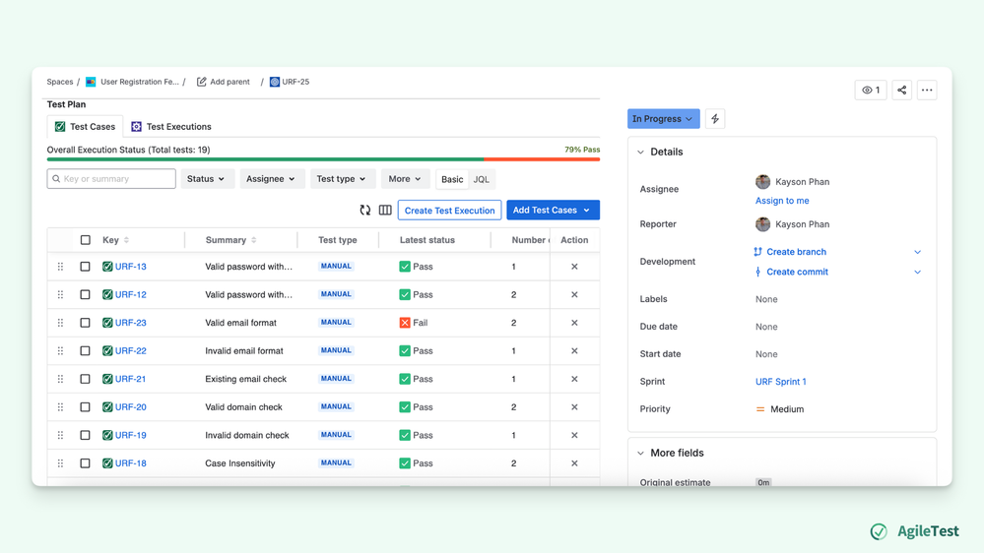Collapse the Details section
984x553 pixels.
(x=640, y=152)
